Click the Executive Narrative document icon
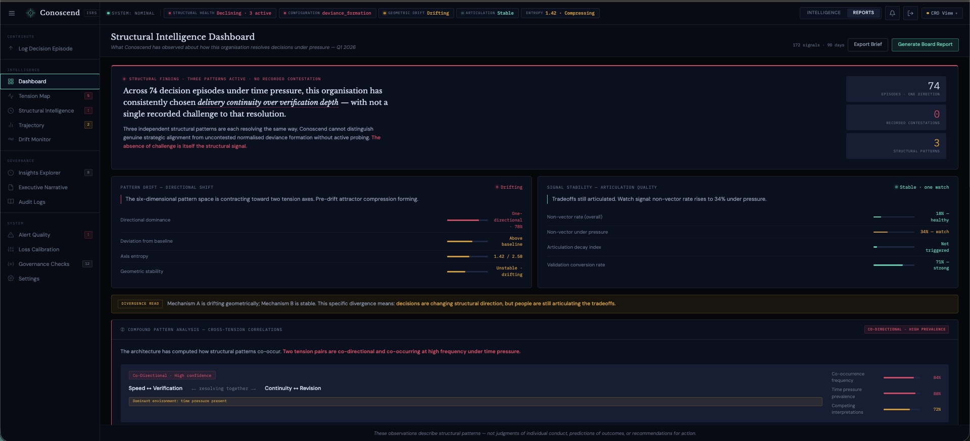This screenshot has height=441, width=970. point(11,187)
